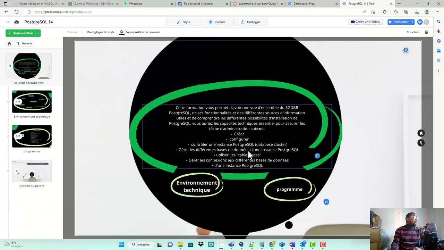The width and height of the screenshot is (444, 250).
Task: Open the ST collaborator avatar
Action: 420,22
